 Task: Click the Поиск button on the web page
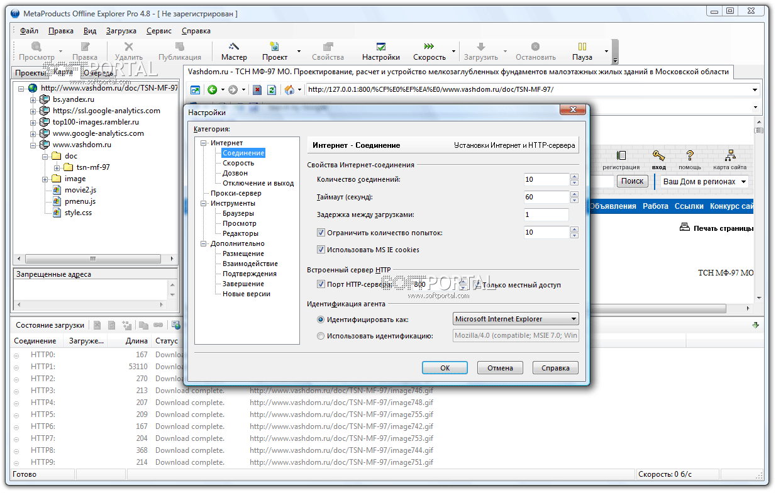point(632,181)
